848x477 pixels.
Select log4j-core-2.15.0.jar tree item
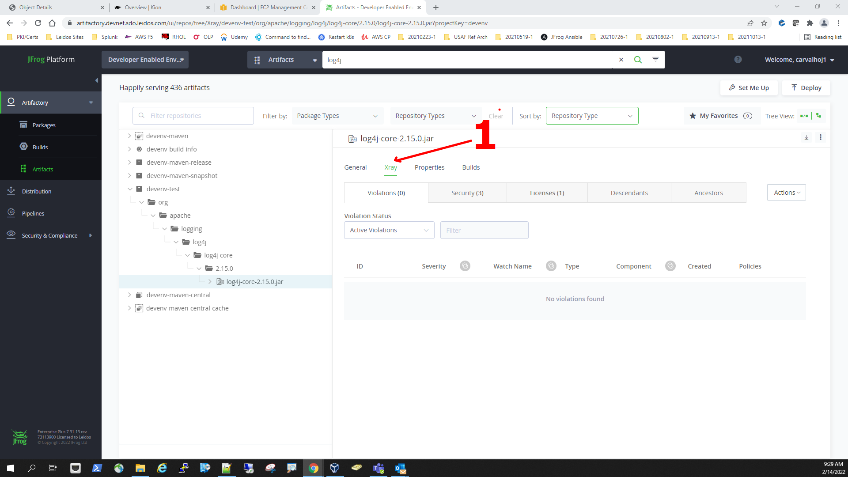pos(254,282)
